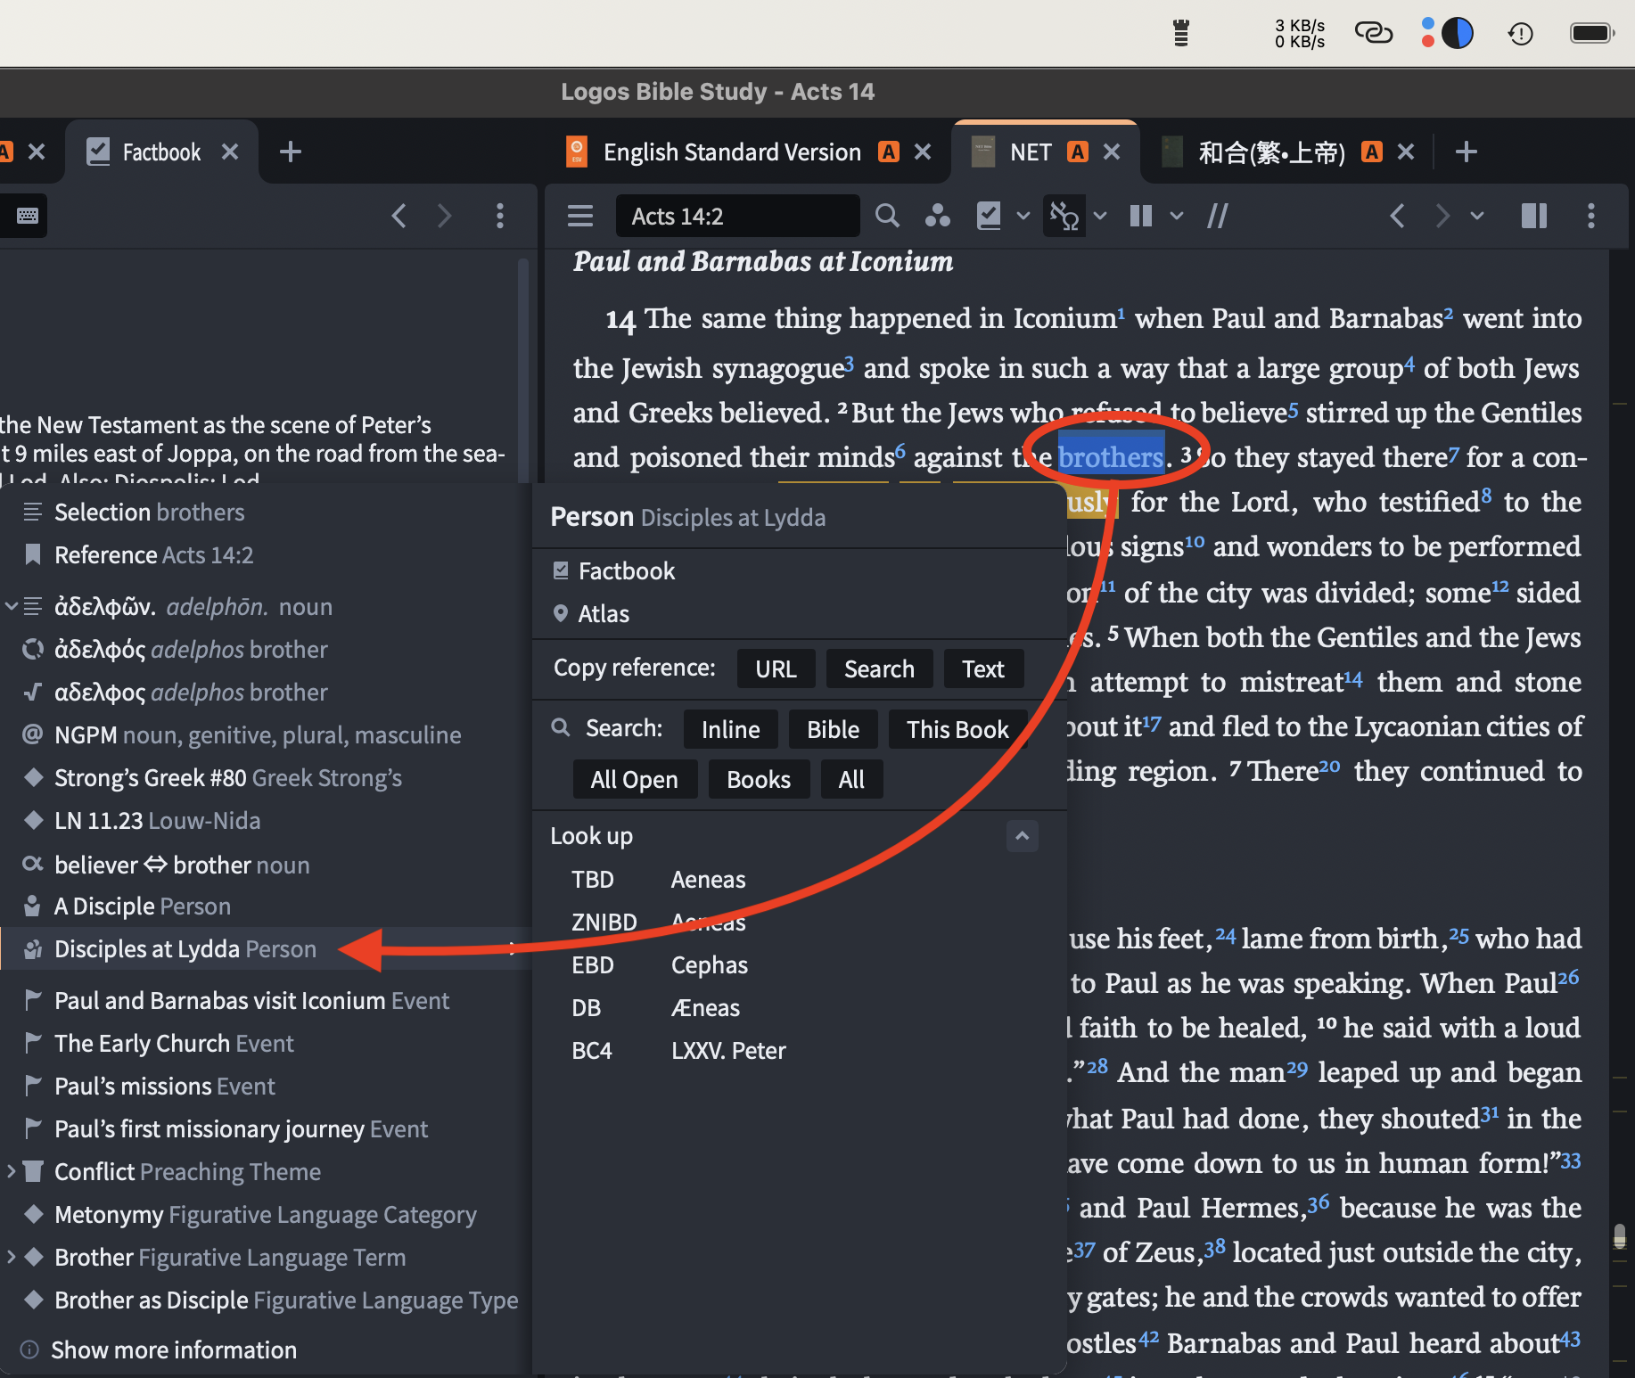Click the Acts 14:2 reference box
This screenshot has width=1635, height=1378.
pos(737,216)
